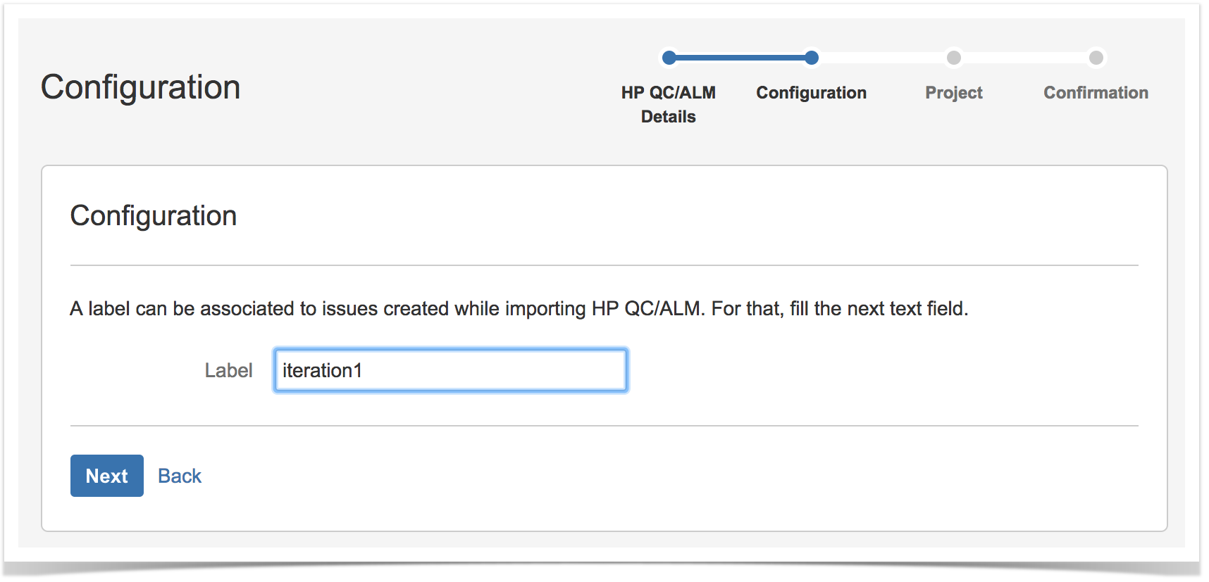Open the Project step label

coord(954,93)
